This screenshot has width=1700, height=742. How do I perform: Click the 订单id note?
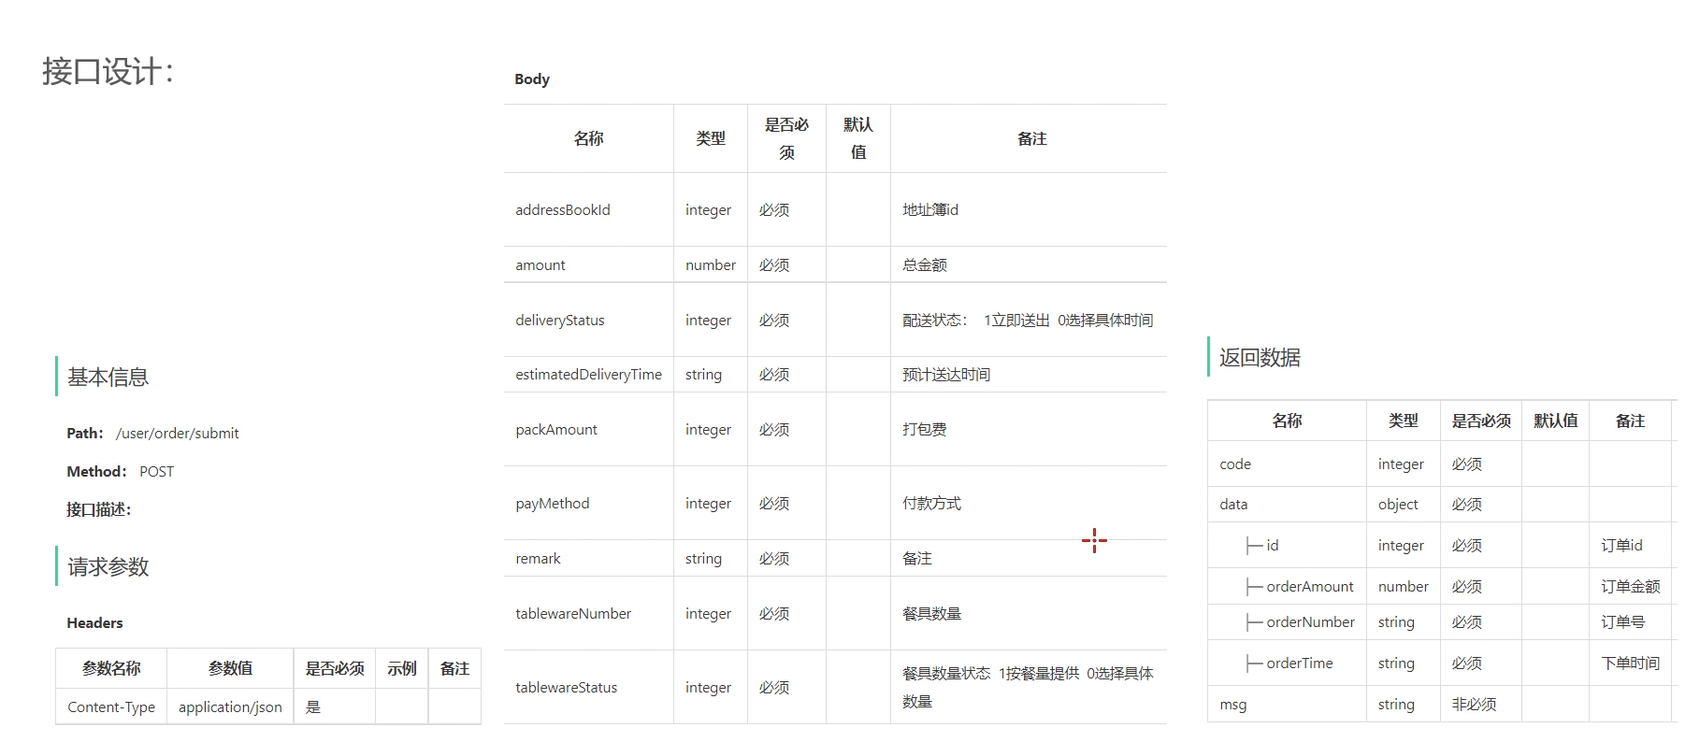(x=1621, y=545)
